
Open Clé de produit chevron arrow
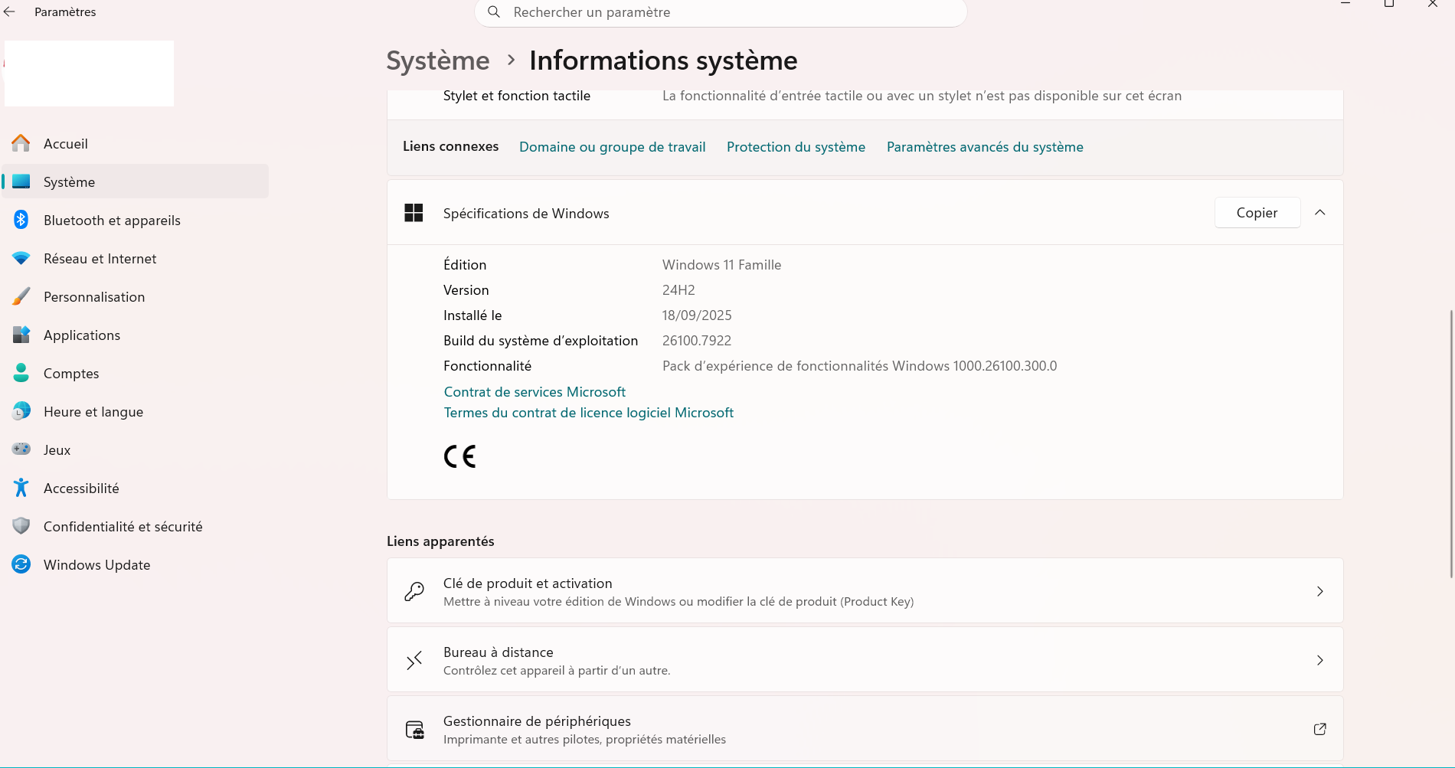[1319, 591]
